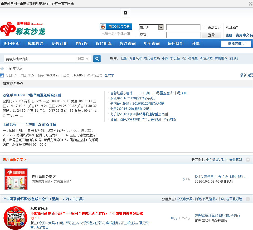Viewport: 253px width, 230px height.
Task: Collapse the 双色球论坛 section
Action: point(248,199)
